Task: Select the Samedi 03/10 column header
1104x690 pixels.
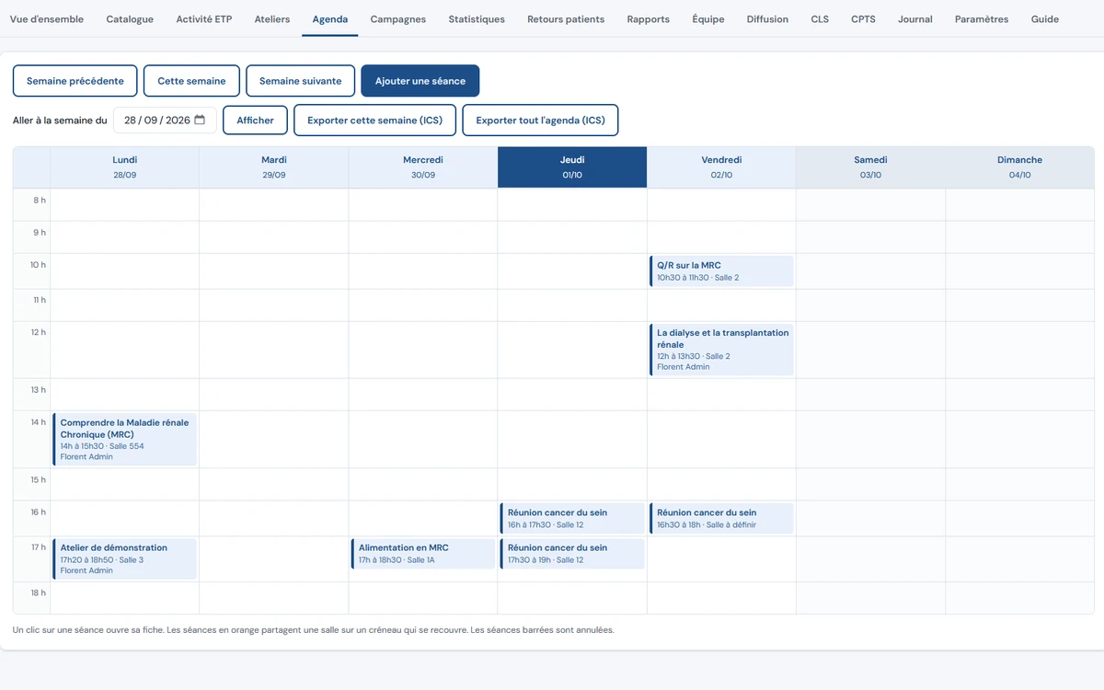Action: (870, 167)
